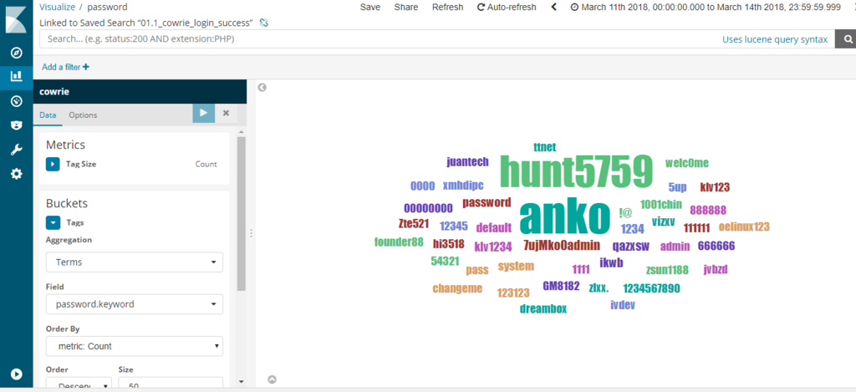856x392 pixels.
Task: Click the tag 'GM8182'
Action: pos(562,286)
